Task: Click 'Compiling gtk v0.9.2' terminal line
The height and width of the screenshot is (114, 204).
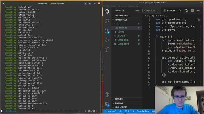Action: (18, 50)
